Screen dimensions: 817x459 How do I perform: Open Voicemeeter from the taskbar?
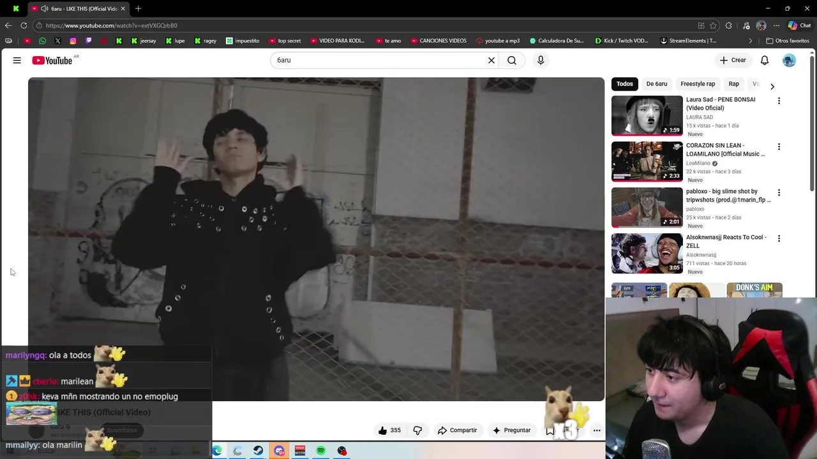300,451
